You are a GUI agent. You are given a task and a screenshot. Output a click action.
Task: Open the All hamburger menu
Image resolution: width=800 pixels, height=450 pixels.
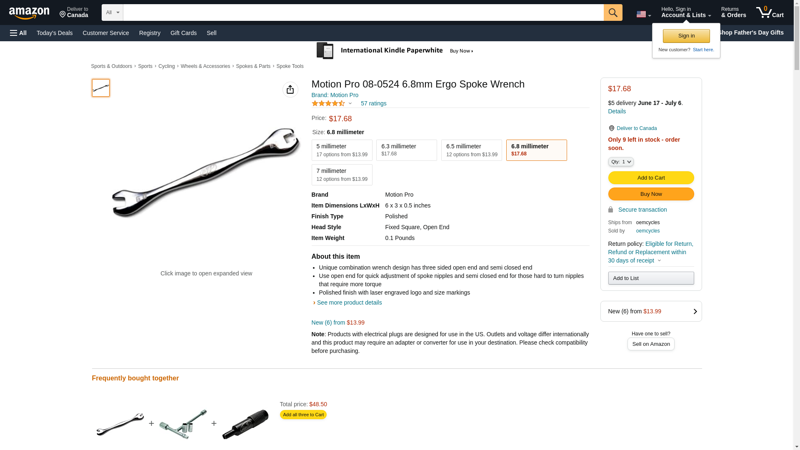pos(18,33)
